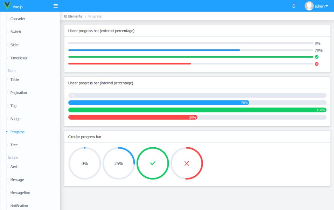The image size is (334, 210).
Task: Click the admin user avatar
Action: click(309, 6)
